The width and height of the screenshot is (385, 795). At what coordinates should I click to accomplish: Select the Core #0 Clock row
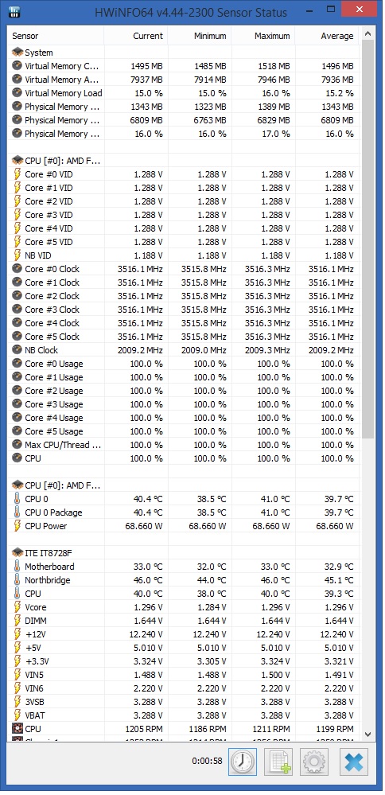click(x=184, y=269)
